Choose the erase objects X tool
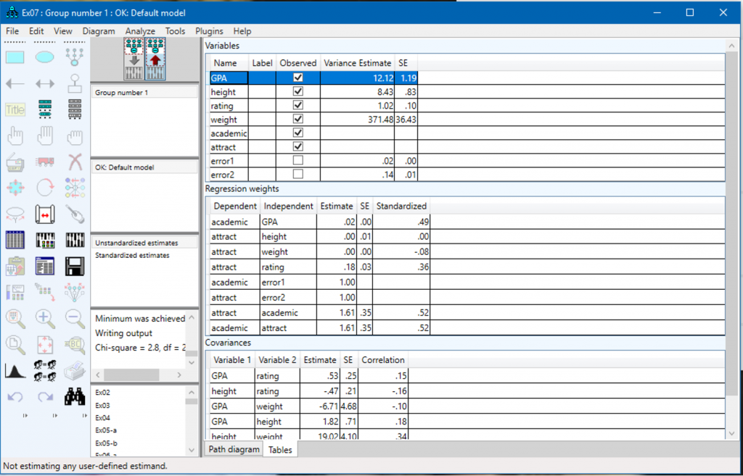Screen dimensions: 743x476 pyautogui.click(x=75, y=162)
